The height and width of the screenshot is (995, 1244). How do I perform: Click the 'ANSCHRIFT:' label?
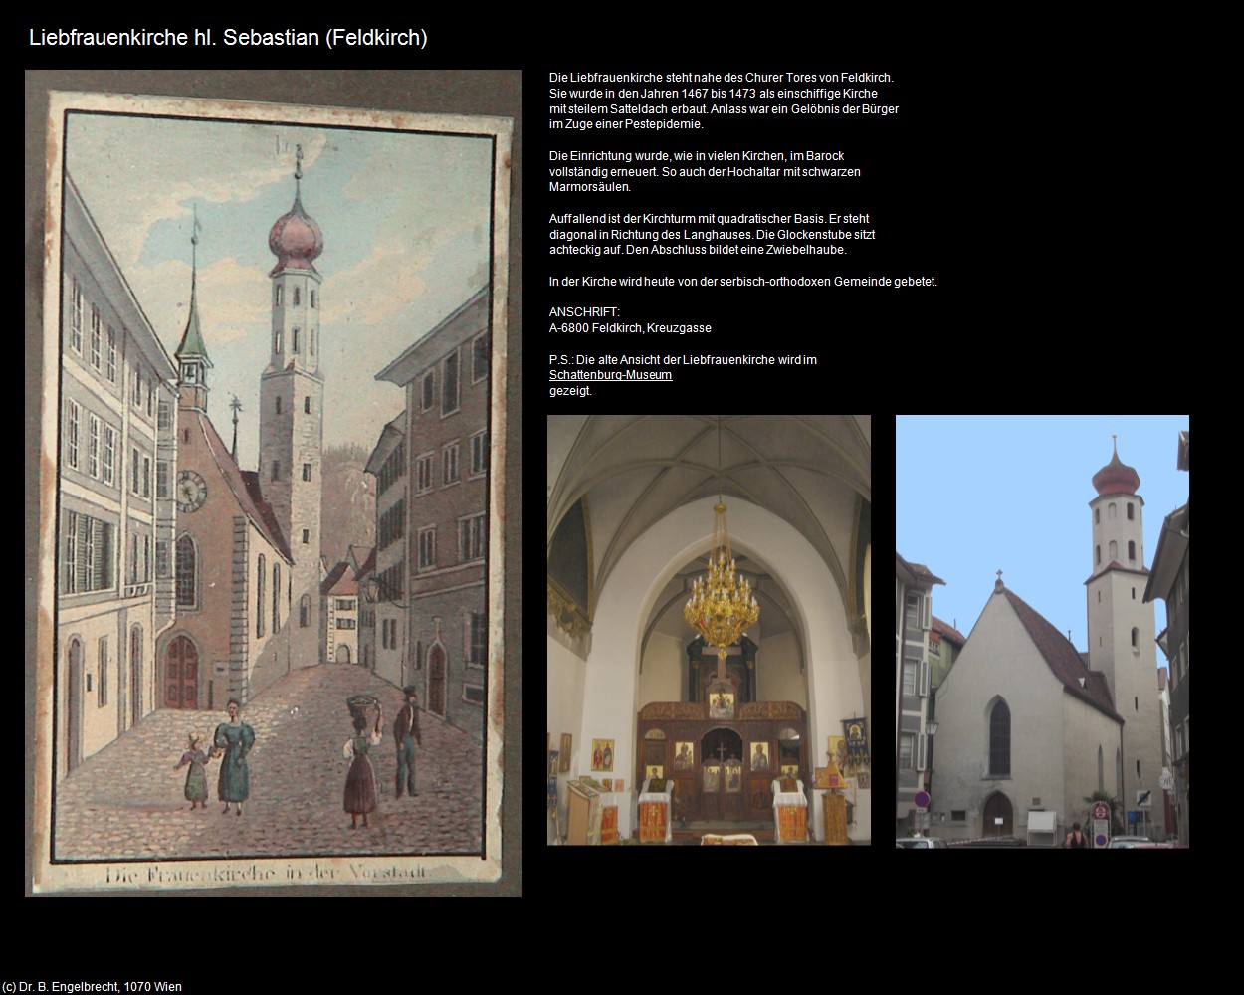click(x=584, y=312)
